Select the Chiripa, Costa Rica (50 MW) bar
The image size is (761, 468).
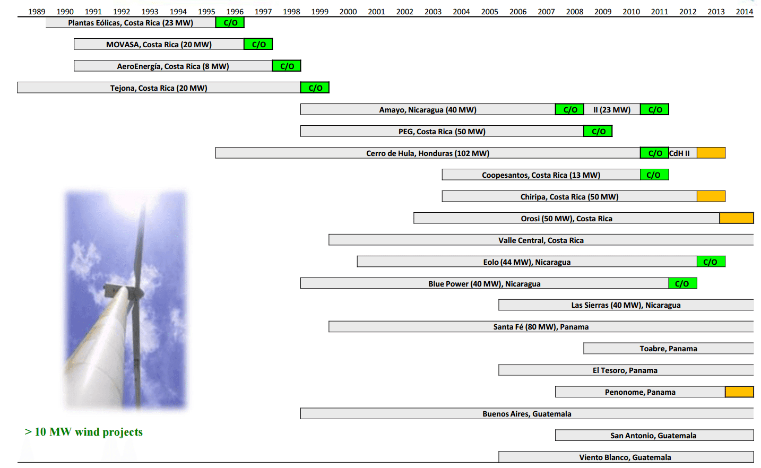click(569, 197)
